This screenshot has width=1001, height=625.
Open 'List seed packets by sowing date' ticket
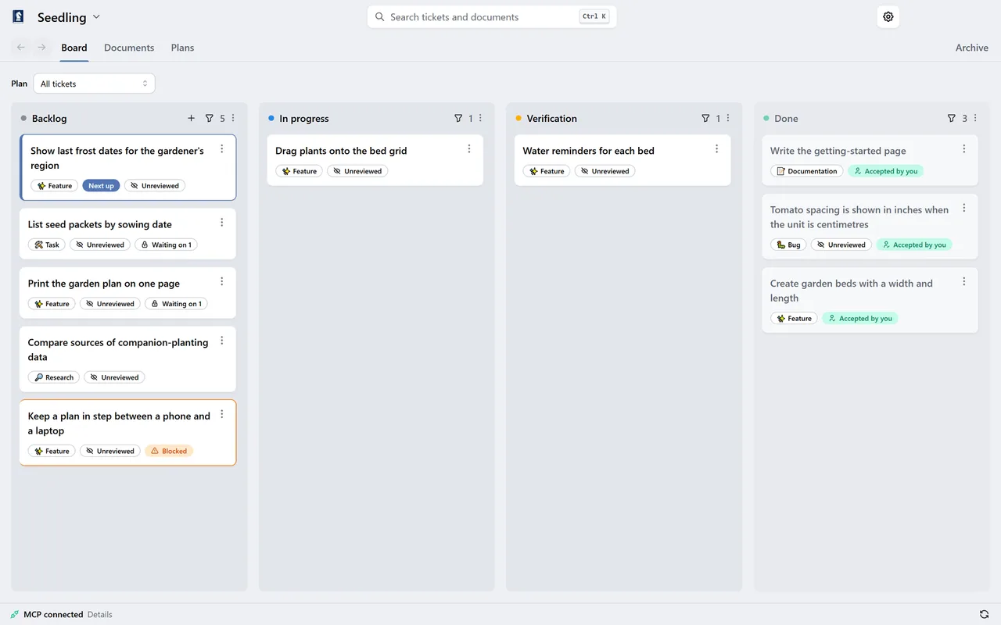click(100, 224)
